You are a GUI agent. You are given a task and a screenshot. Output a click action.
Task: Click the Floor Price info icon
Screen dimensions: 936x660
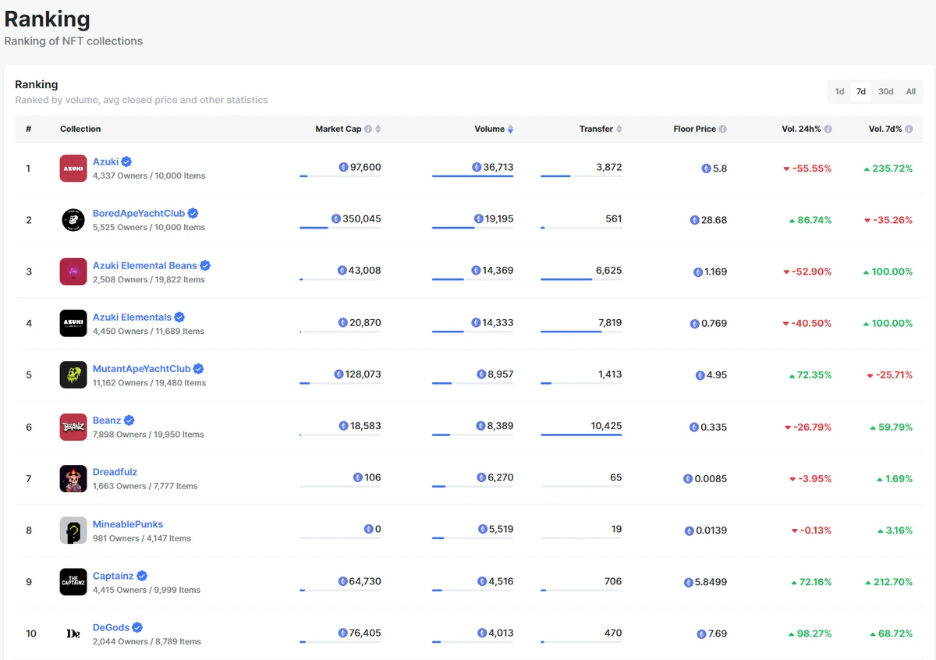coord(723,130)
